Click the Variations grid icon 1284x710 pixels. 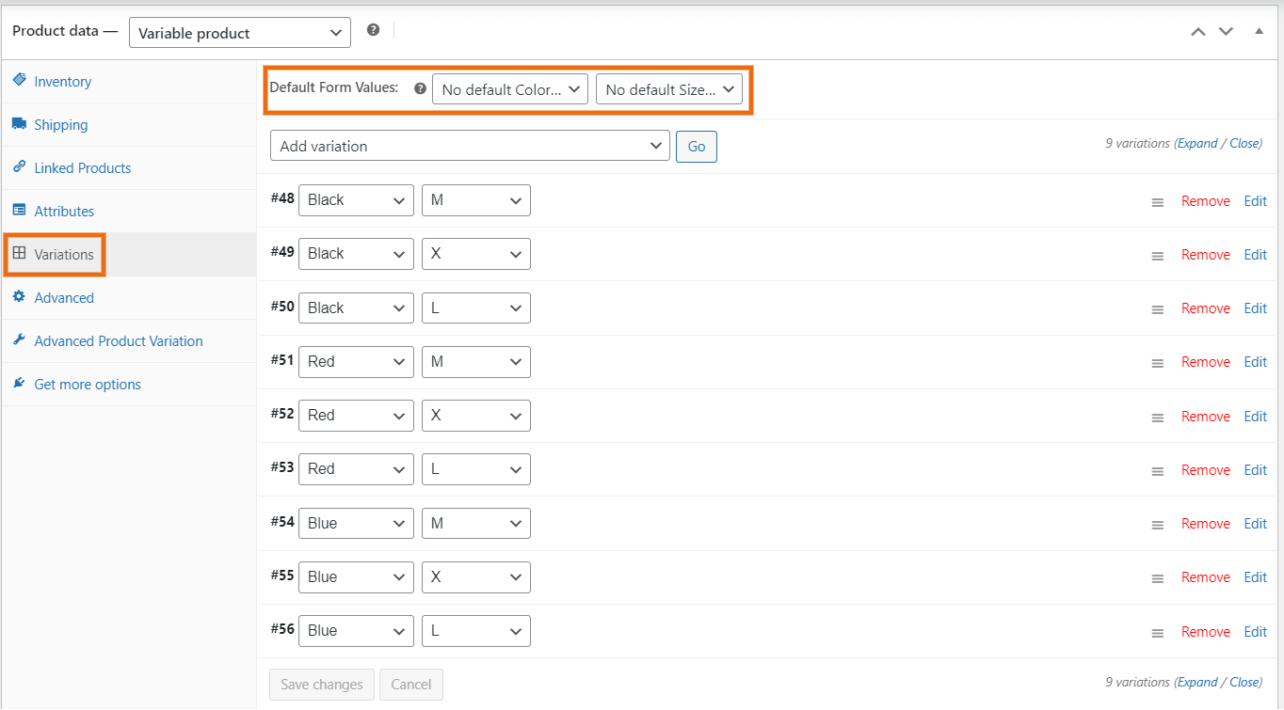click(x=20, y=254)
